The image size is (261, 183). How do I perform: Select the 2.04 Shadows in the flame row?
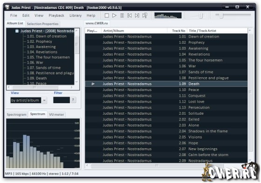click(166, 131)
